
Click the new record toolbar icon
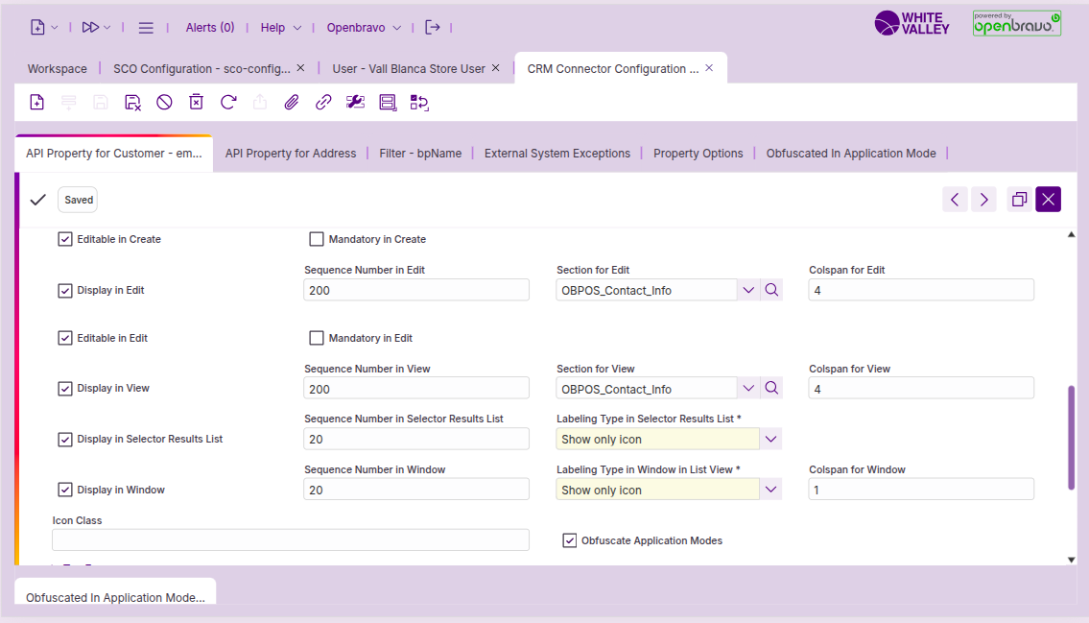[x=36, y=103]
